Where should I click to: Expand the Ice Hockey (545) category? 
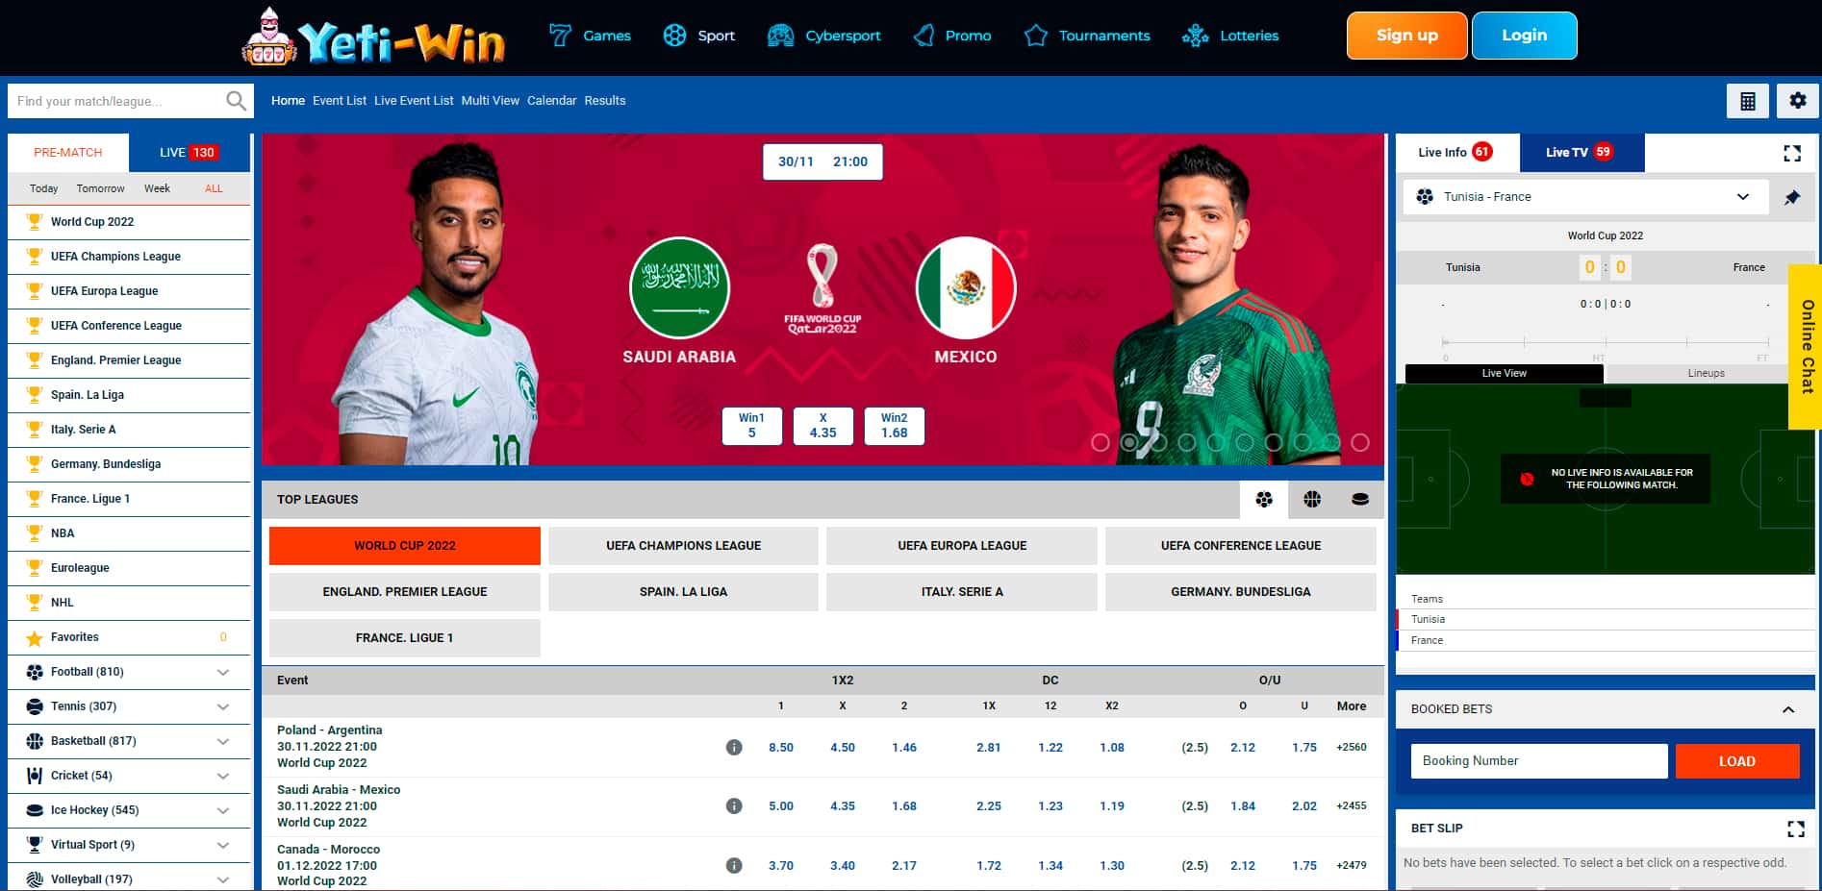click(x=223, y=810)
